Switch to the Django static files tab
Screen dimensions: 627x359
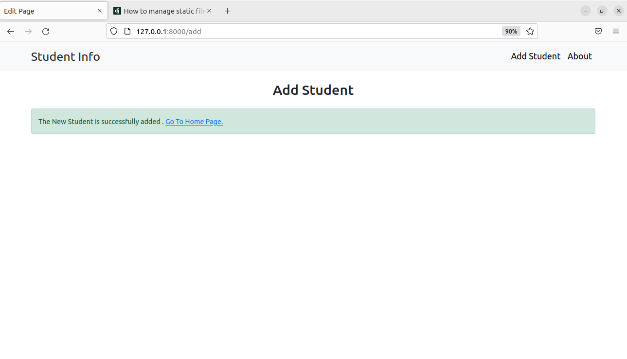click(161, 10)
